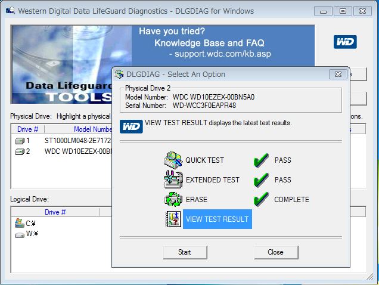Click the serial number WD-WCC3F0EAPR48
This screenshot has width=379, height=285.
tap(204, 106)
